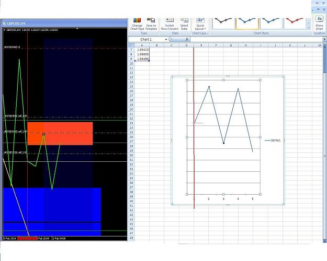Screen dimensions: 327x261
Task: Click the selected anchor point on the green zigzag line
Action: 44,135
